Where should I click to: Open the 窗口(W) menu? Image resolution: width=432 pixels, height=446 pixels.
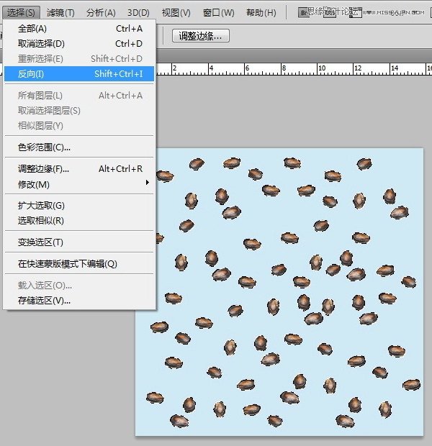[218, 13]
